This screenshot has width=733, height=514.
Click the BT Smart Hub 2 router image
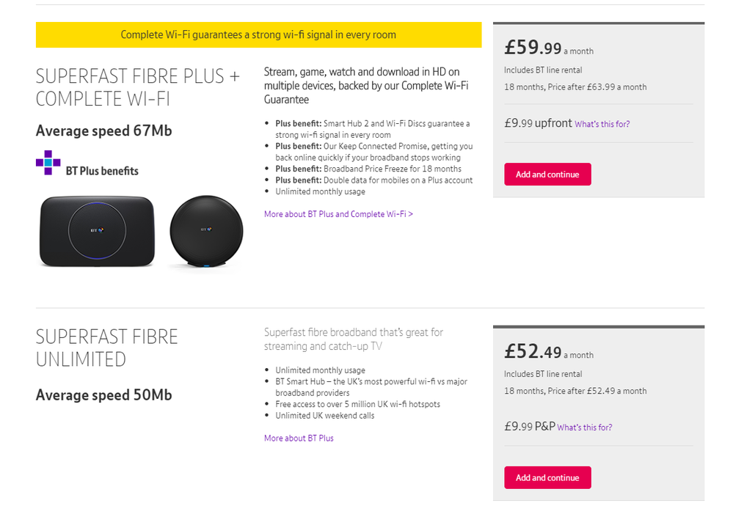point(98,231)
